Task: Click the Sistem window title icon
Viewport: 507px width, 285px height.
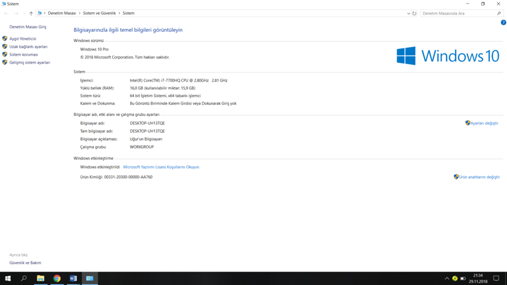Action: pyautogui.click(x=3, y=4)
